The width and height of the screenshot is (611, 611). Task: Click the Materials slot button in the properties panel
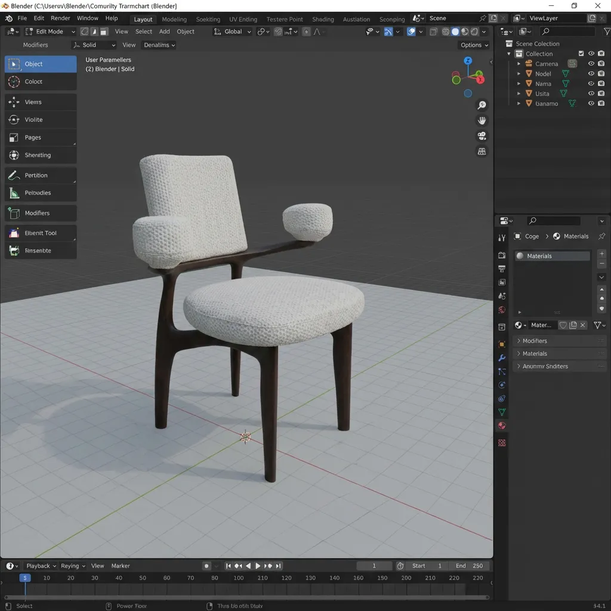552,255
